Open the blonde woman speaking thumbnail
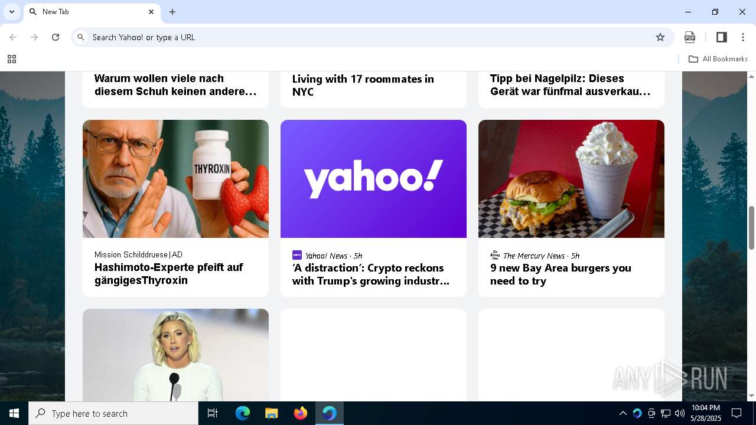756x425 pixels. pyautogui.click(x=175, y=355)
